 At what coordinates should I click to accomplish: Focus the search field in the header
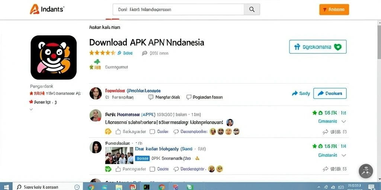coord(178,9)
